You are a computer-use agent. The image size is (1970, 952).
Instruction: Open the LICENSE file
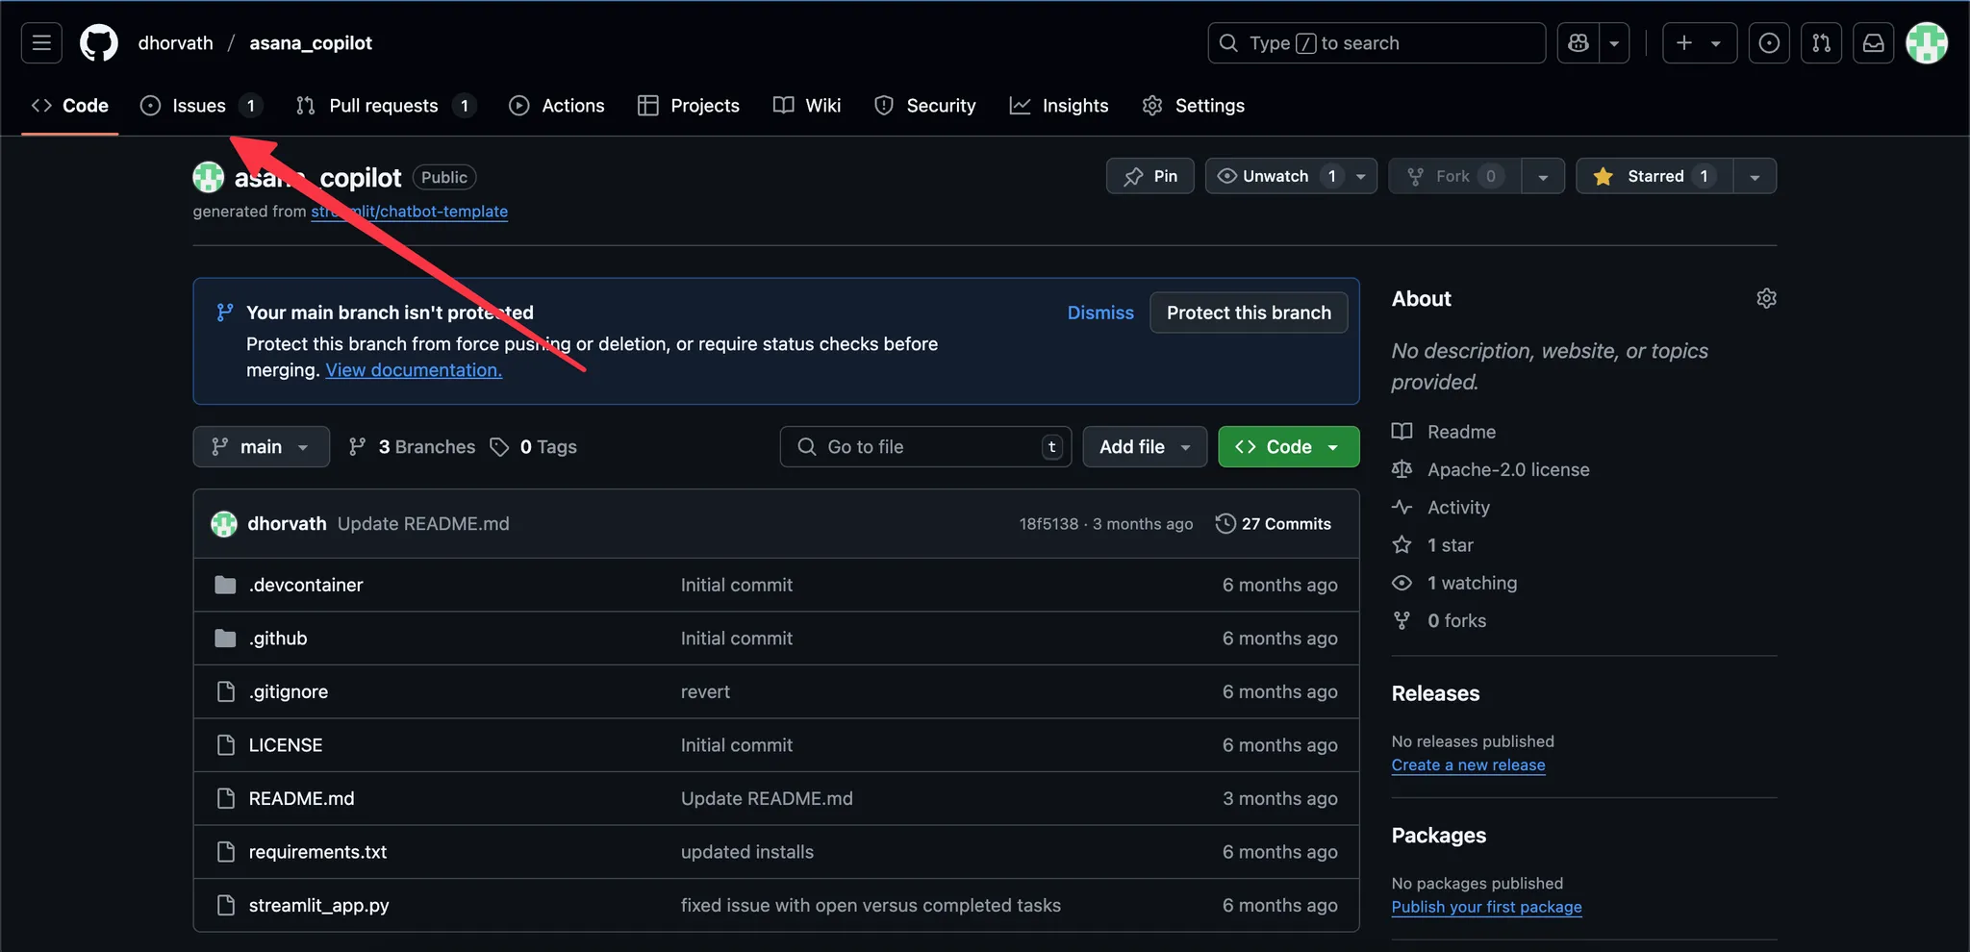(286, 745)
